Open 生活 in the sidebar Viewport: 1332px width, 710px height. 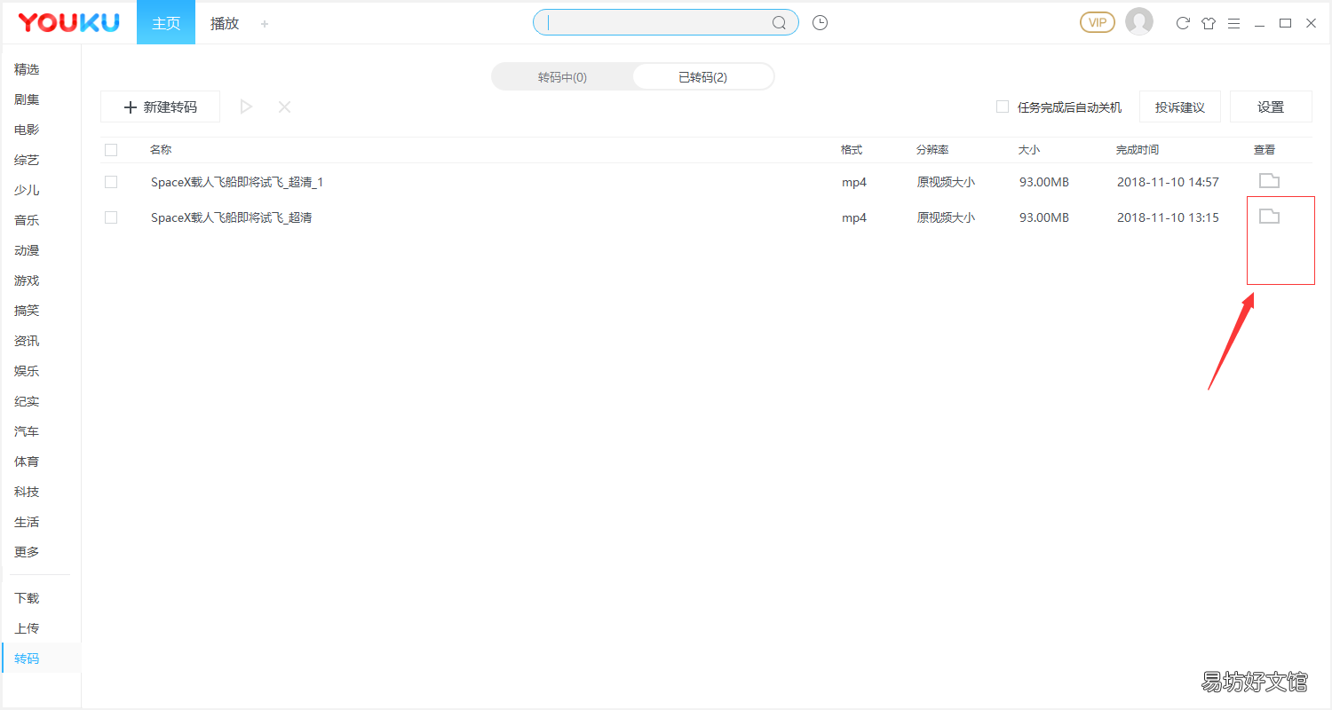tap(27, 522)
